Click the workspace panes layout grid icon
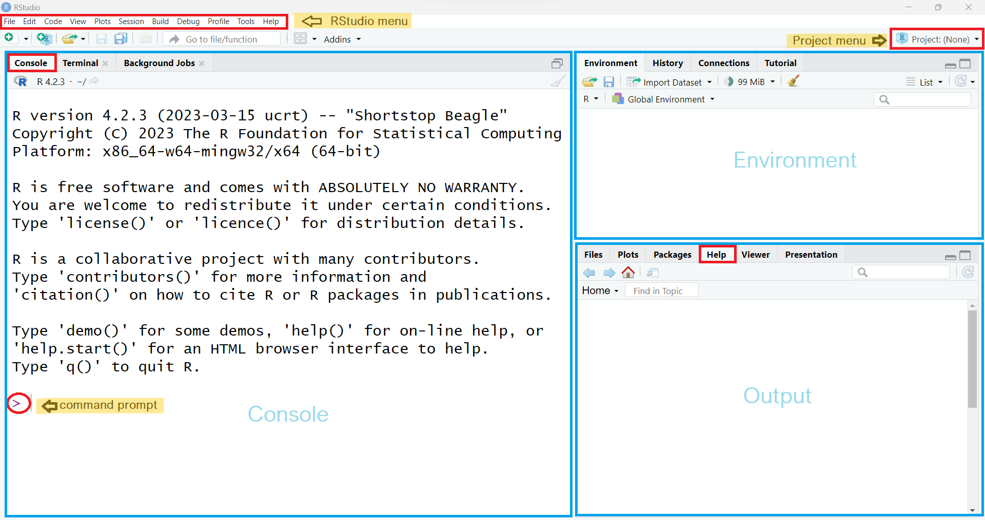Screen dimensions: 985x520 301,38
